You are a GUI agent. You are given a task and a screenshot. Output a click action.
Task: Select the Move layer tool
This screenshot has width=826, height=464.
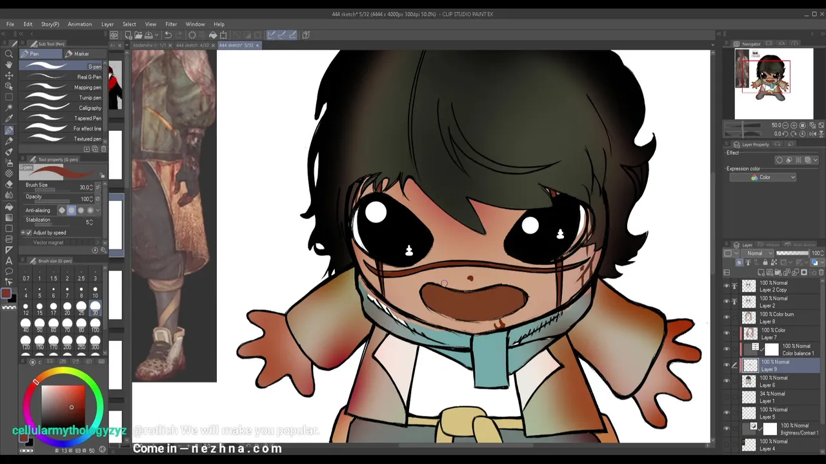pyautogui.click(x=9, y=75)
